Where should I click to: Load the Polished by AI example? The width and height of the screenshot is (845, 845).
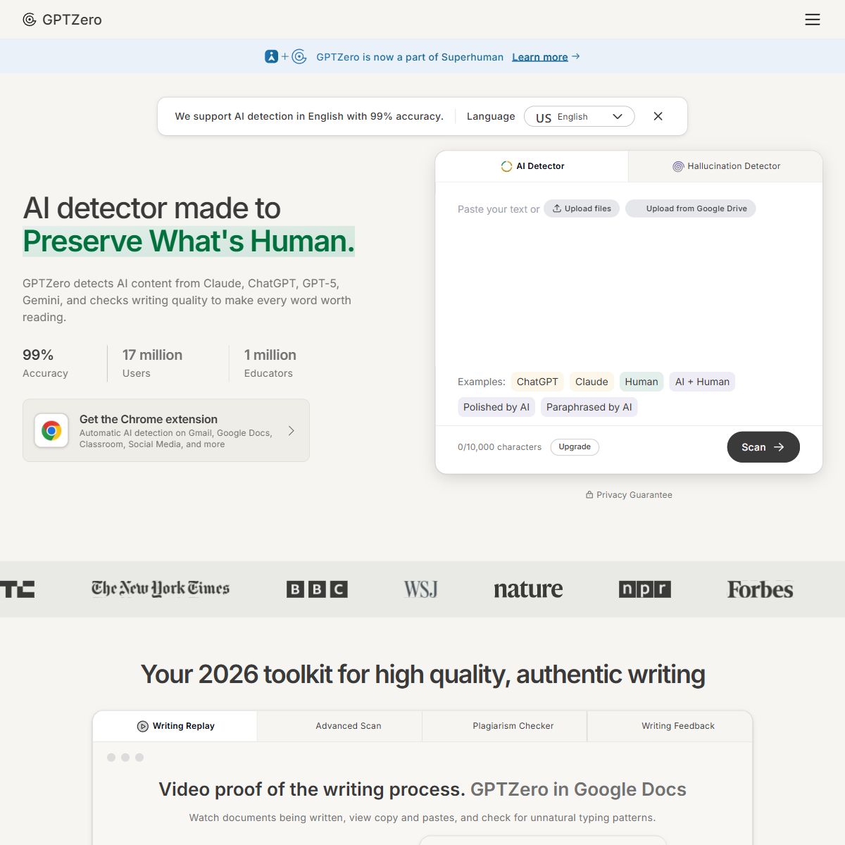point(496,407)
